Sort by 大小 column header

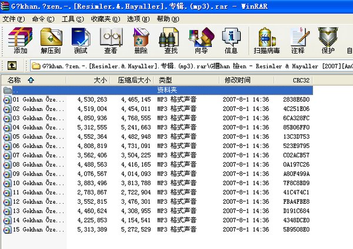click(88, 80)
